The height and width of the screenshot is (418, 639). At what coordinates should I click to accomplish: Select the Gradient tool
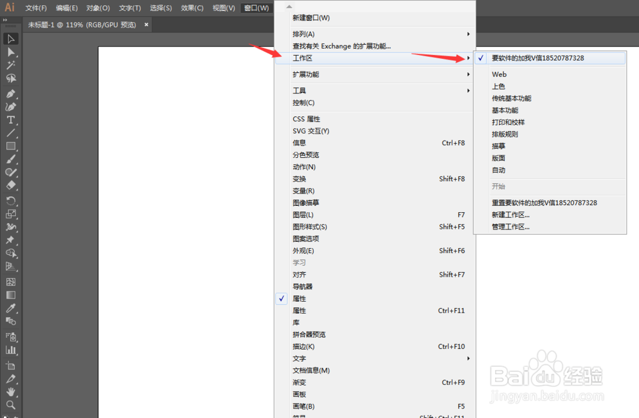[11, 295]
